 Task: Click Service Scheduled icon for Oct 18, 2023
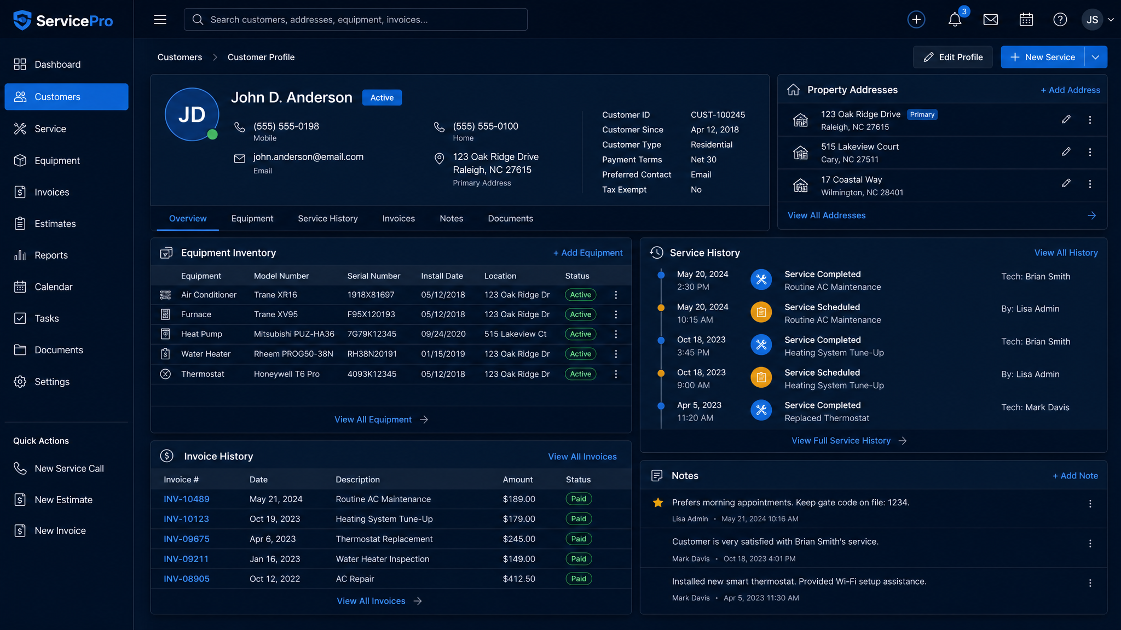[761, 377]
